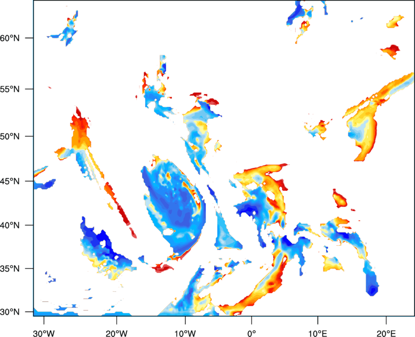Click the 10°W longitude label

[185, 333]
